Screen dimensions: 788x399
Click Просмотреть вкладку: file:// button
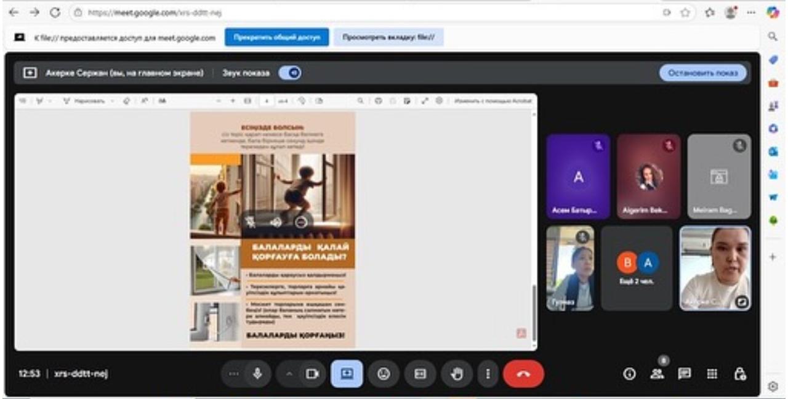click(x=388, y=38)
